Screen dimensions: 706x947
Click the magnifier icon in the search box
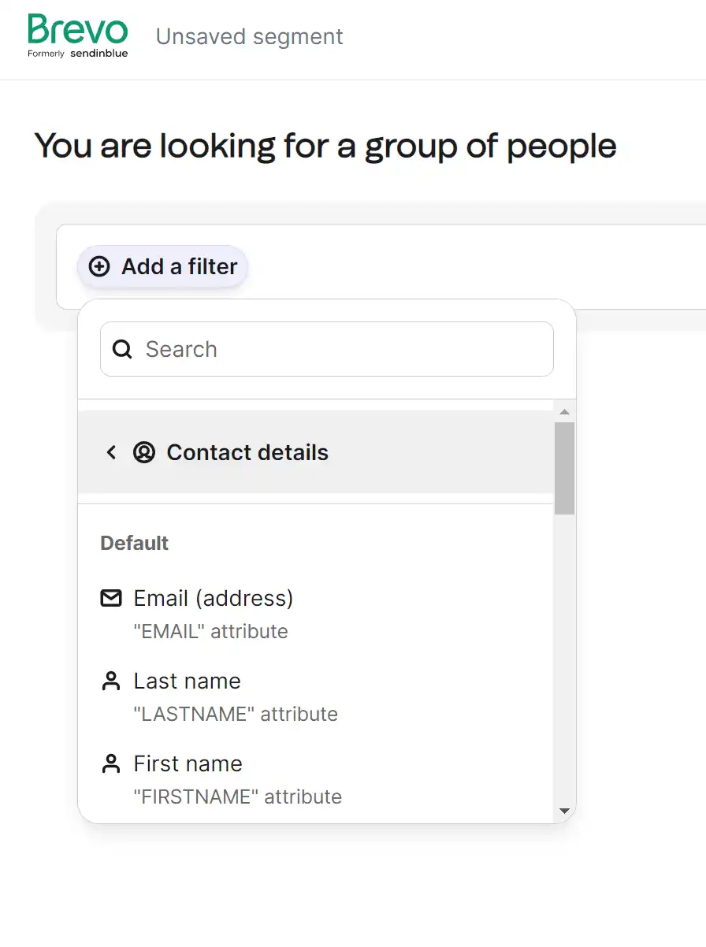[122, 349]
